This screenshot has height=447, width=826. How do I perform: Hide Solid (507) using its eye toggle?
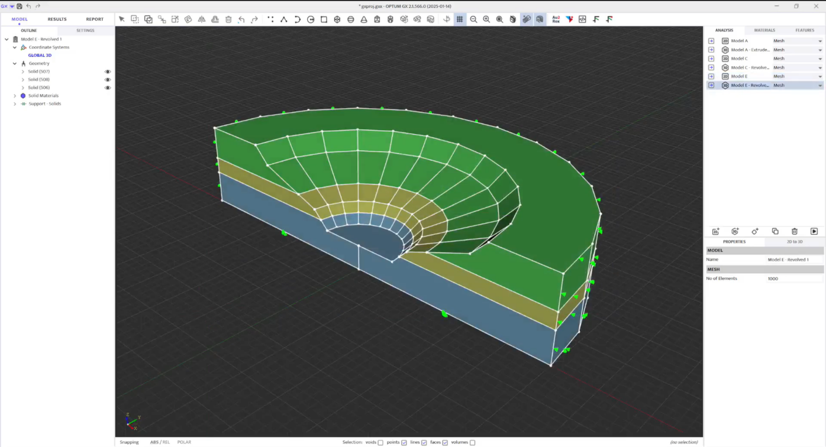(x=107, y=71)
